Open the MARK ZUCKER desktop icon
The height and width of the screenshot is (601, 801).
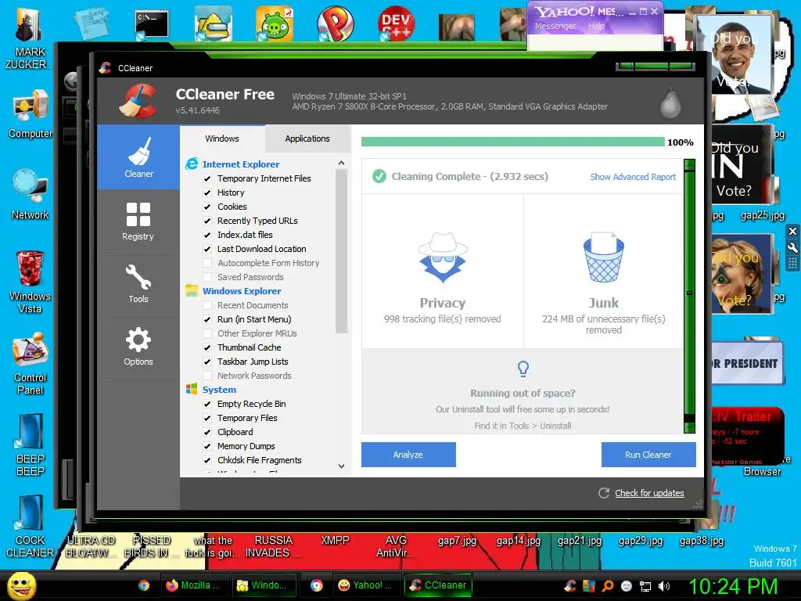tap(31, 38)
